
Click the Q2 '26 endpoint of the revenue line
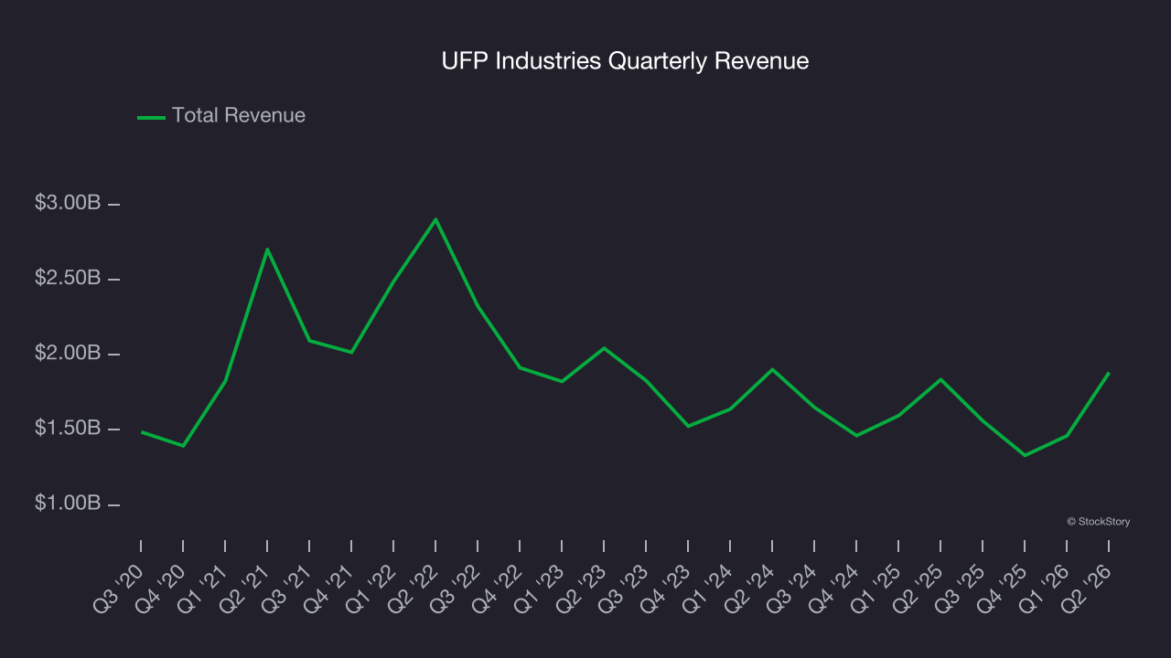[x=1109, y=373]
